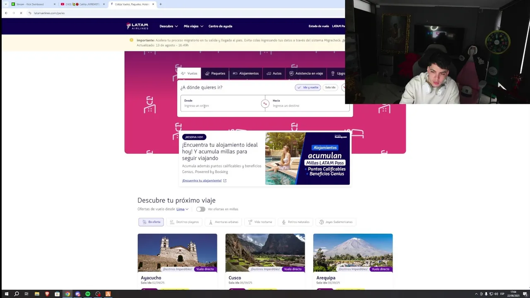Click the ¡RESERVA HOY! badge

194,137
